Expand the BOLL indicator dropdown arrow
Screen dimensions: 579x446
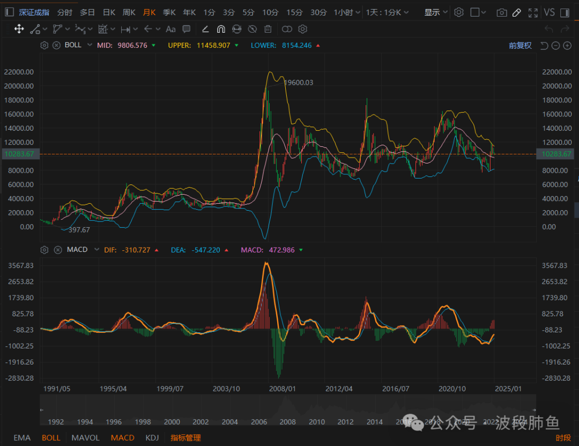(x=90, y=46)
